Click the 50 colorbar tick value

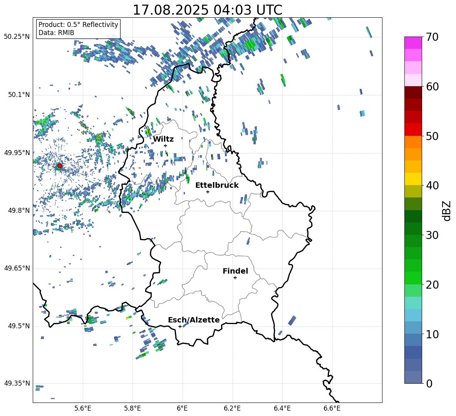point(432,136)
